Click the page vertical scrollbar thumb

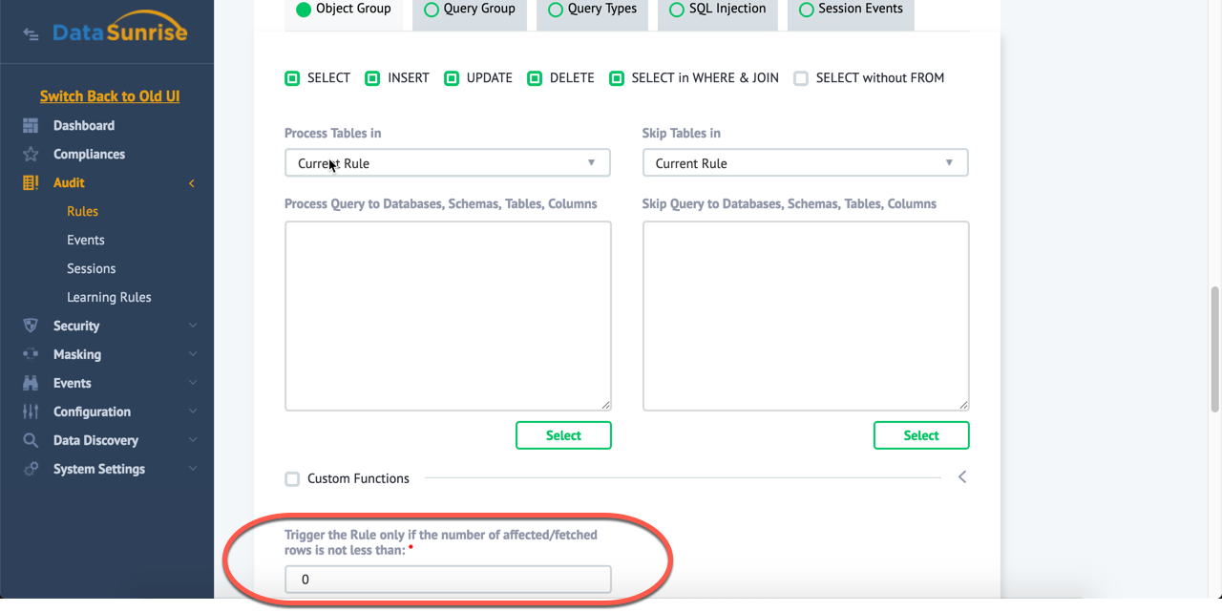click(x=1214, y=348)
